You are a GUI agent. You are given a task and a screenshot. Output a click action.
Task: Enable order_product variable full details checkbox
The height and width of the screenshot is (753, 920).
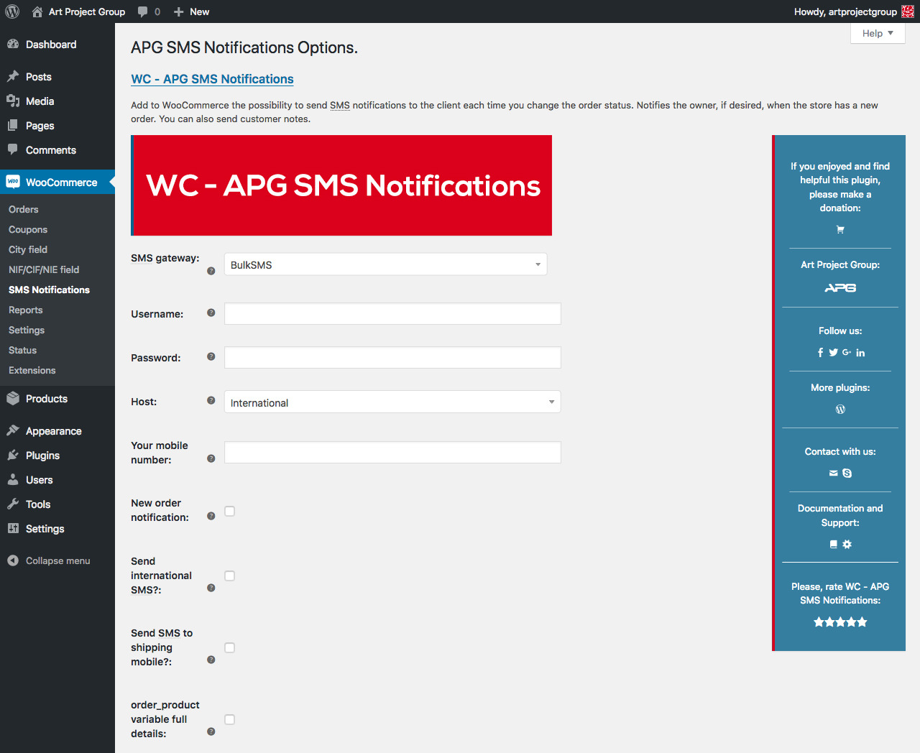pos(230,720)
